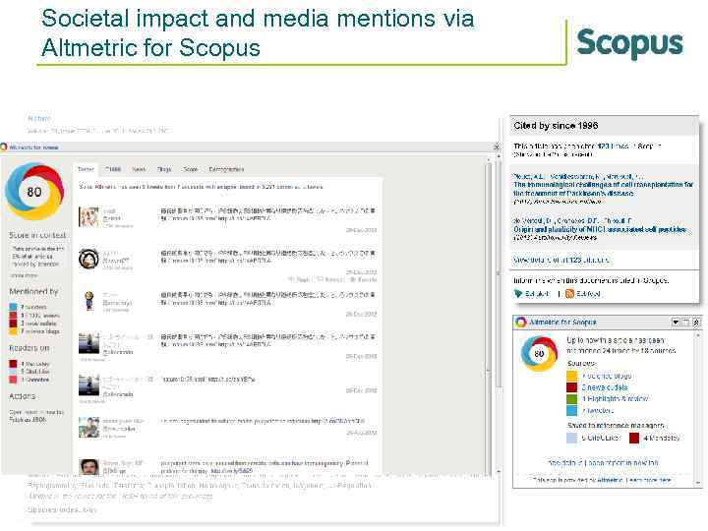Click the 'Mentioned by' heading in the popup
Screen dimensions: 708x531
(33, 292)
